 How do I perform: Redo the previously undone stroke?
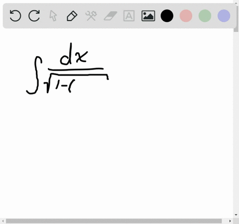pyautogui.click(x=34, y=16)
